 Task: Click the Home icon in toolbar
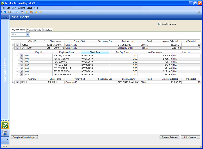18,12
